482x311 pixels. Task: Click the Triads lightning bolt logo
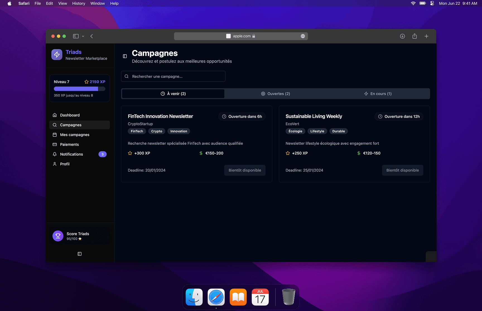pos(57,55)
